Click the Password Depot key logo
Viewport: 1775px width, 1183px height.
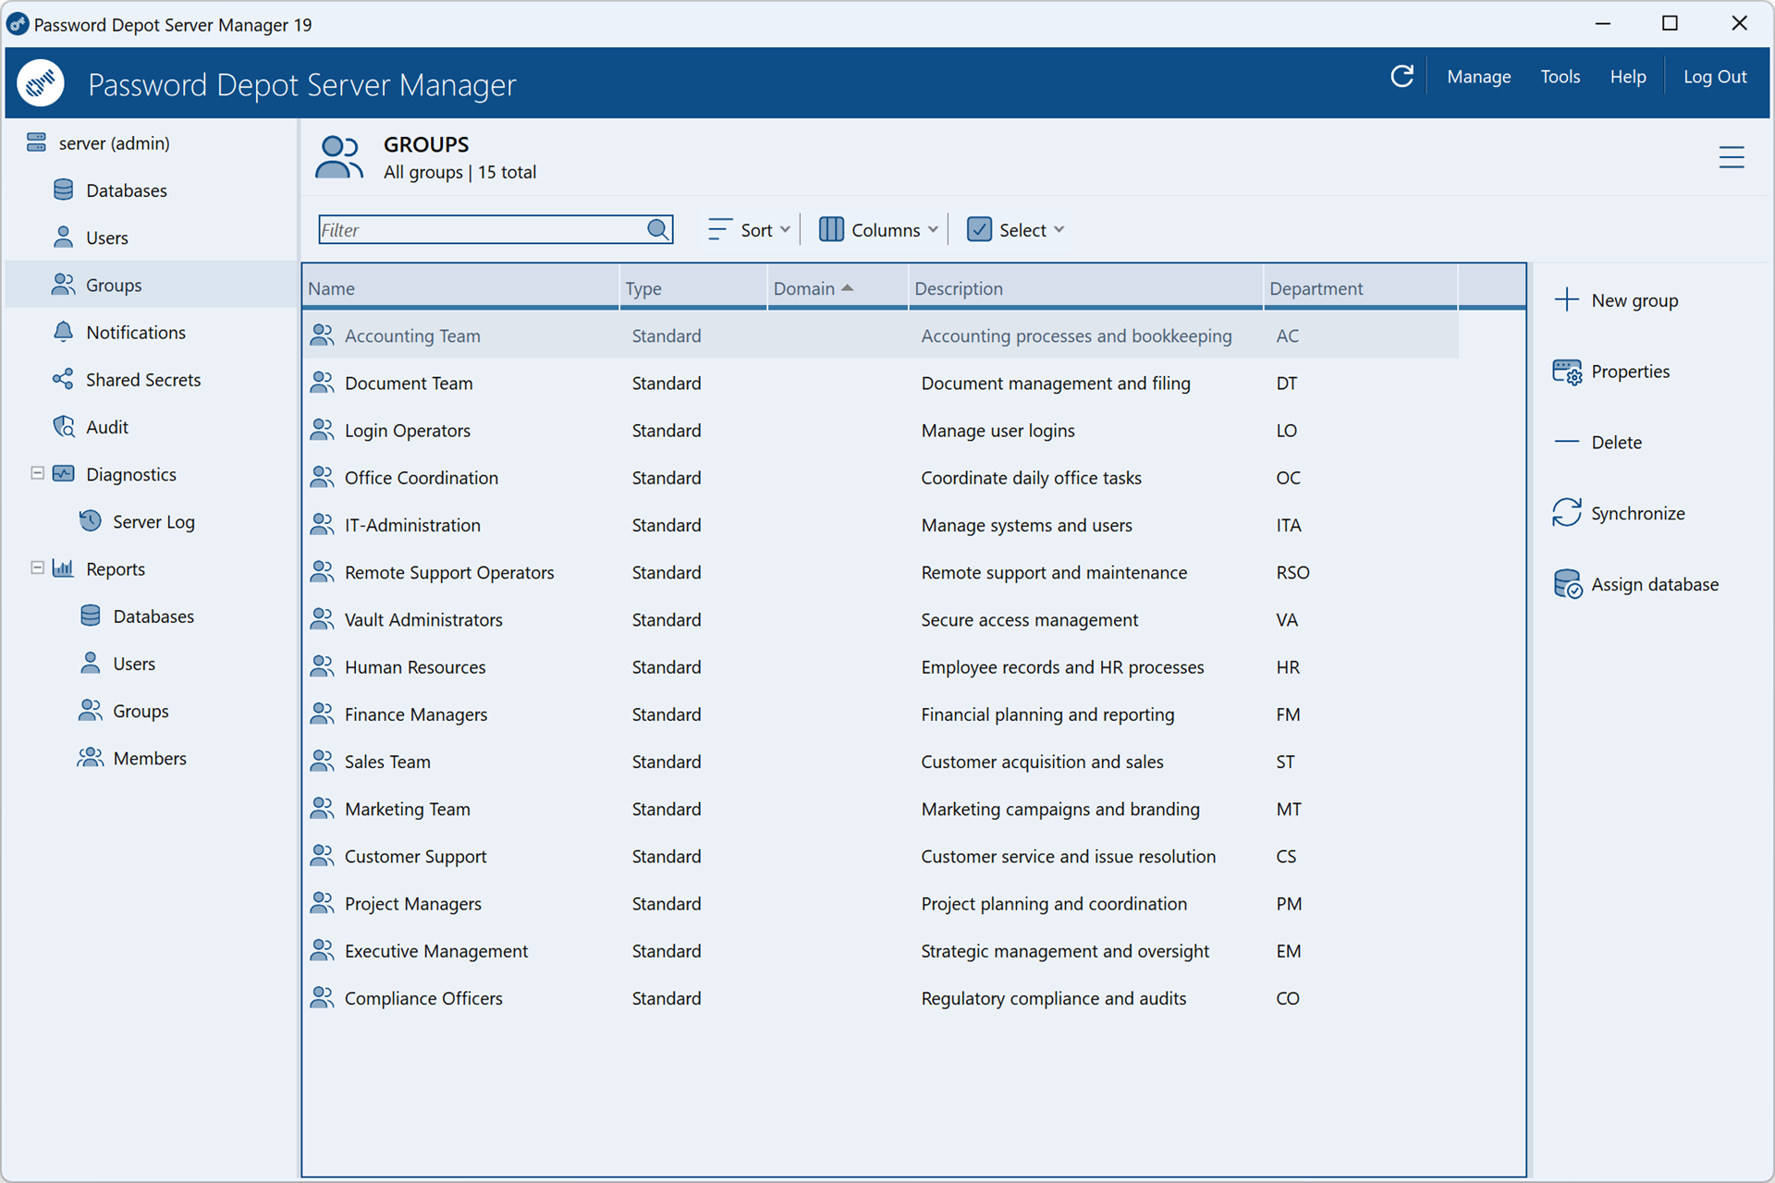click(x=41, y=83)
